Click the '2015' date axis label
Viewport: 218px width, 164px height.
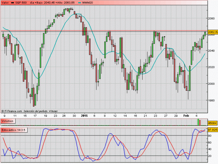click(84, 116)
